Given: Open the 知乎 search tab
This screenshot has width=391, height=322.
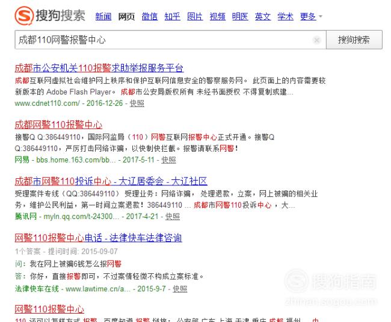Looking at the screenshot, I should pyautogui.click(x=172, y=16).
